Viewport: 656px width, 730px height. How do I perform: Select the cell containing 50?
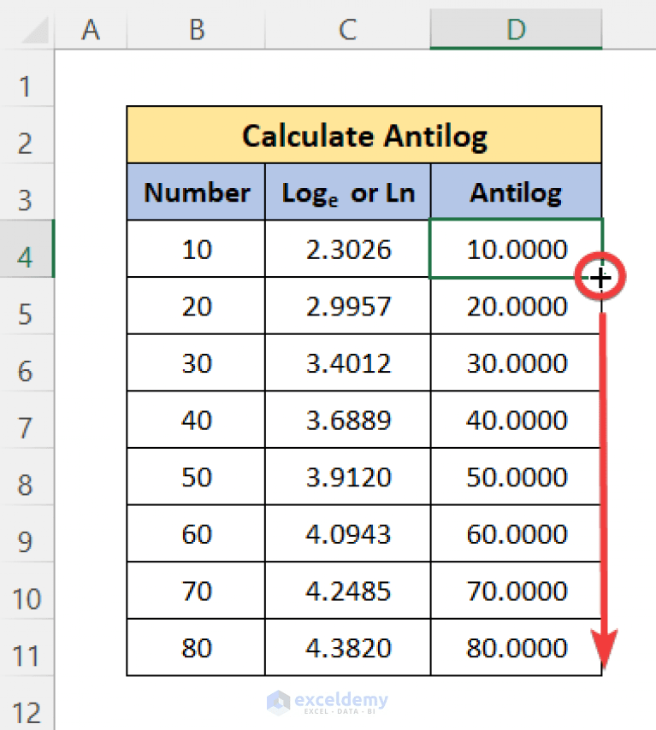[196, 476]
